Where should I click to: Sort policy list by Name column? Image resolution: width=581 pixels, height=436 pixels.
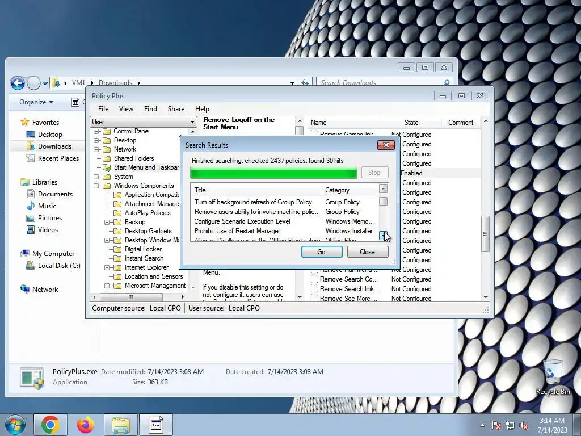[344, 123]
